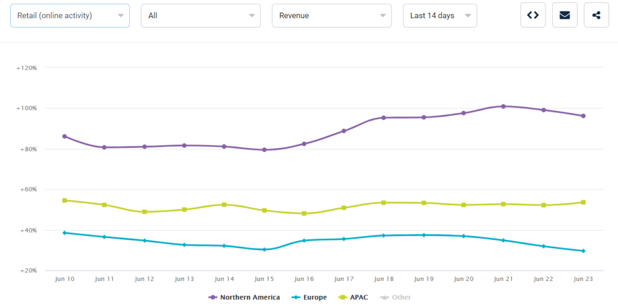This screenshot has height=308, width=618.
Task: Click the +100% y-axis label
Action: click(x=27, y=108)
